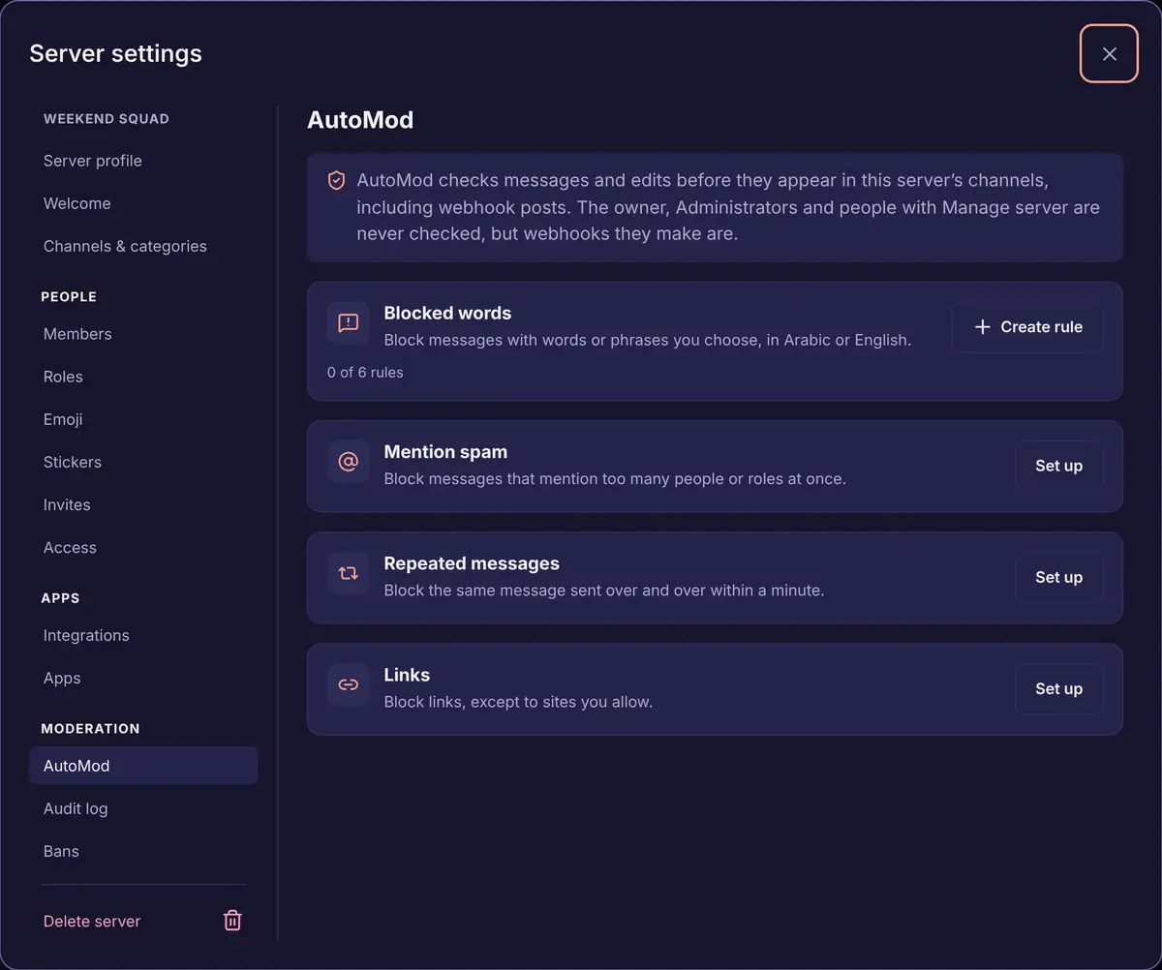Click the 'Blocked words' card title

(447, 313)
